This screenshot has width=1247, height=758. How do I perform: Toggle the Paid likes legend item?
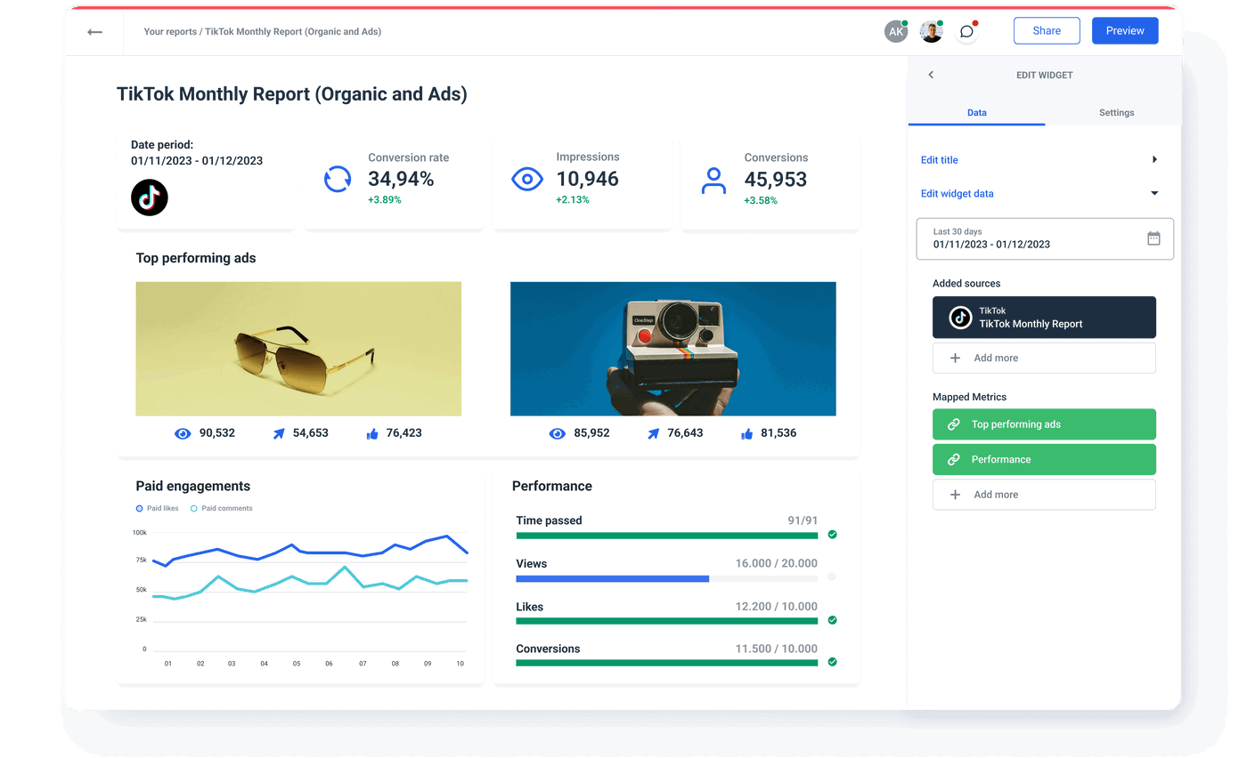coord(157,508)
